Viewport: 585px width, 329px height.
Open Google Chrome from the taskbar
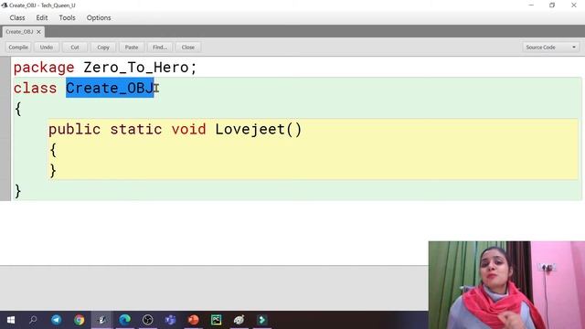coord(80,320)
